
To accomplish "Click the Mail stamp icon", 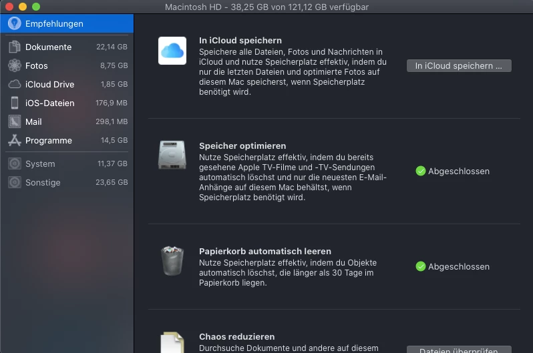I will click(14, 121).
